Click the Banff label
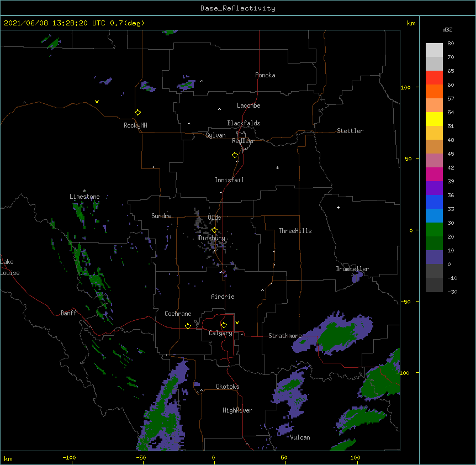 (x=68, y=313)
